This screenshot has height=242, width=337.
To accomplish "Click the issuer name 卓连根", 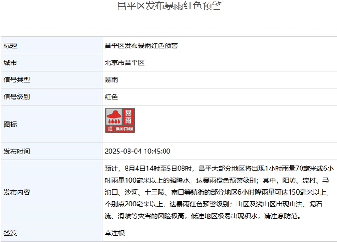I will (x=115, y=233).
